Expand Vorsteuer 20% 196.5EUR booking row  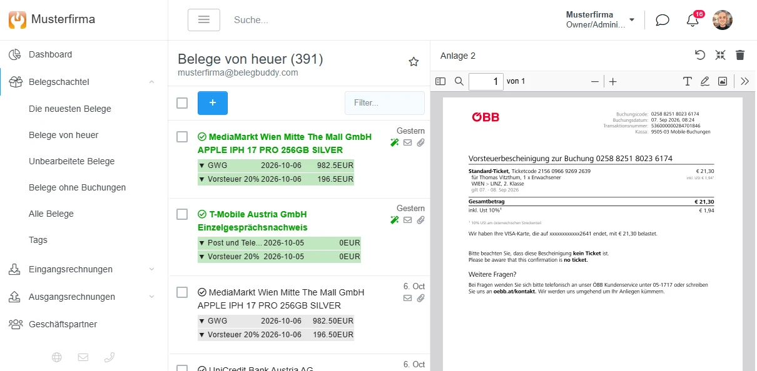point(276,179)
